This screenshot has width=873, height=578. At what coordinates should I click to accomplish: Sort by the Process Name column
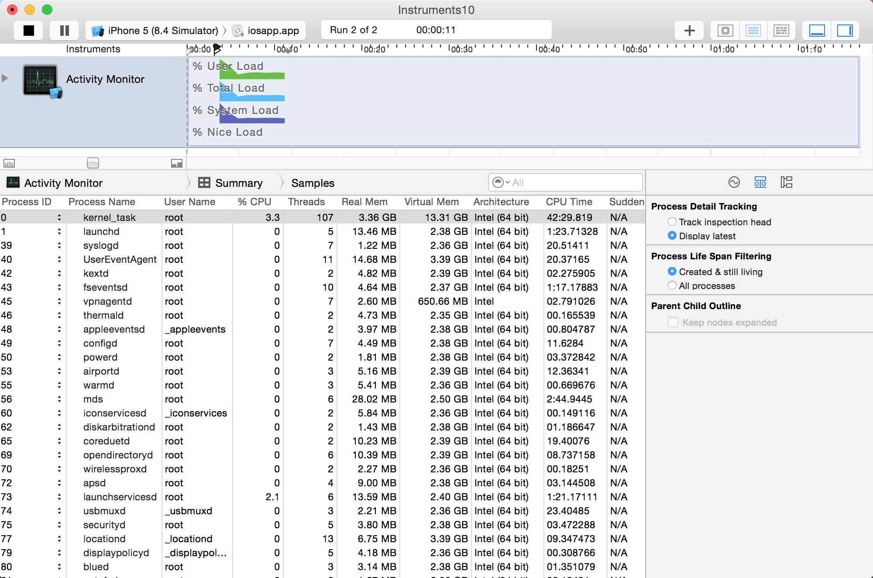pos(102,202)
